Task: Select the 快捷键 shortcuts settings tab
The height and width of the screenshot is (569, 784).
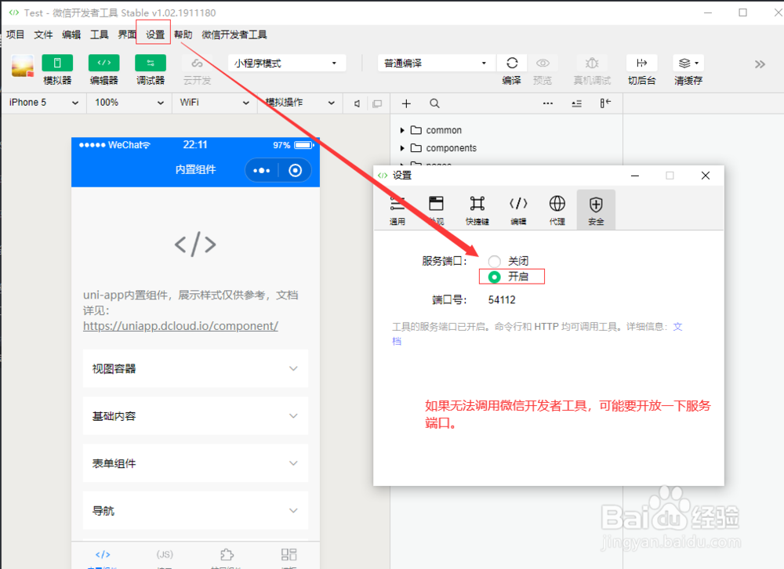Action: pyautogui.click(x=477, y=210)
